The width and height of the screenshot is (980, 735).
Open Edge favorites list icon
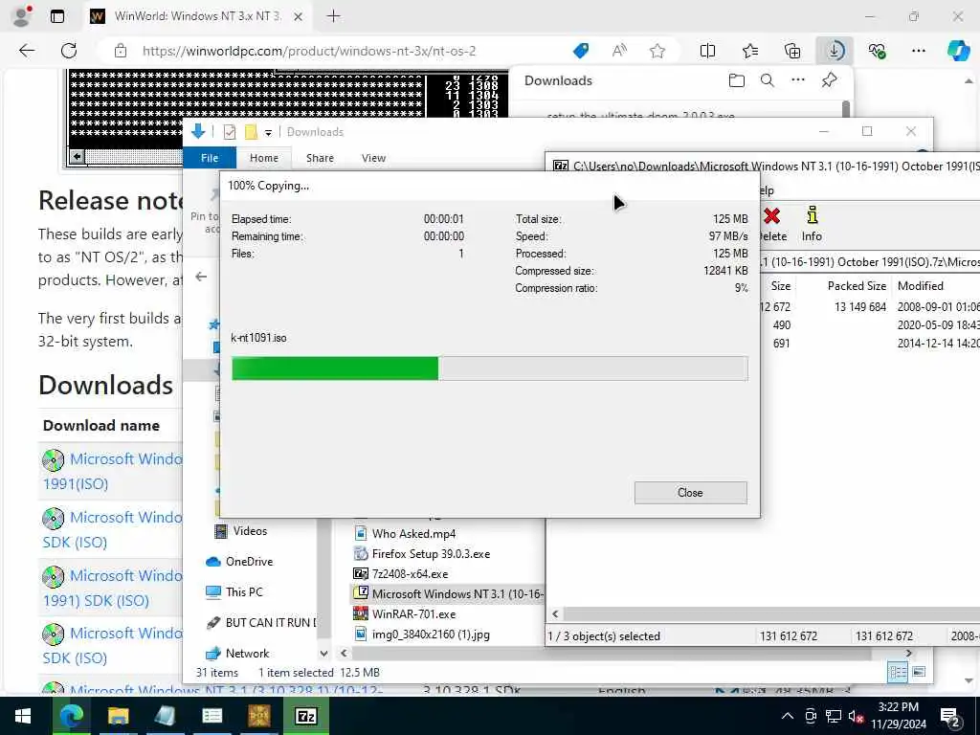click(750, 51)
